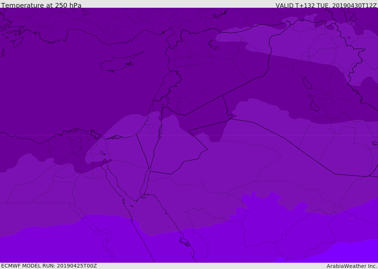The width and height of the screenshot is (378, 269).
Task: Click the Sea of Galilee
Action: pyautogui.click(x=162, y=106)
